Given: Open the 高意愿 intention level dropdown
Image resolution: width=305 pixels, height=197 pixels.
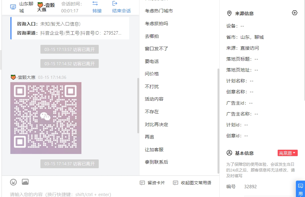Looking at the screenshot, I should click(287, 153).
